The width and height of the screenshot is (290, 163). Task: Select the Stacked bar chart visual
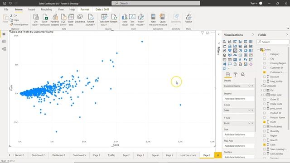pyautogui.click(x=224, y=42)
